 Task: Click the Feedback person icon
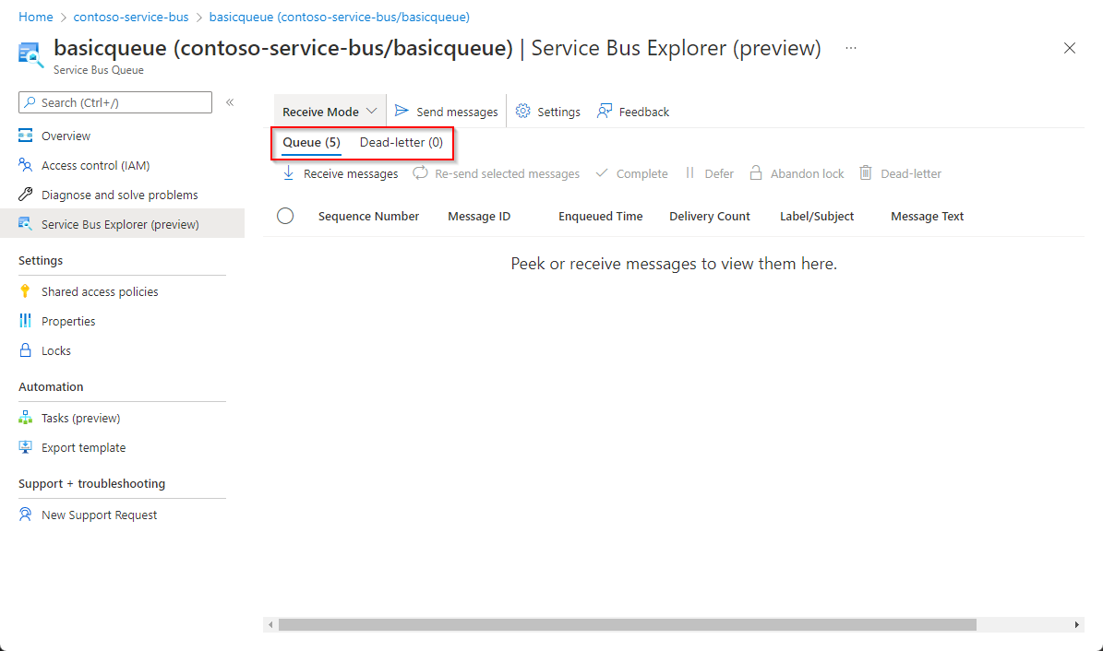(x=605, y=111)
